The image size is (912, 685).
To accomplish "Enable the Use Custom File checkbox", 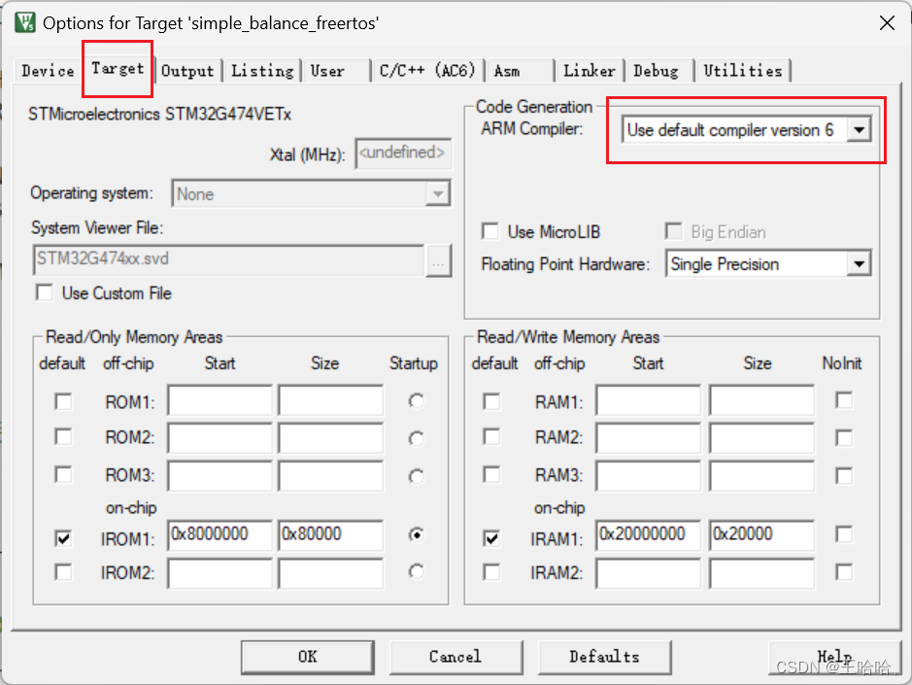I will [45, 292].
